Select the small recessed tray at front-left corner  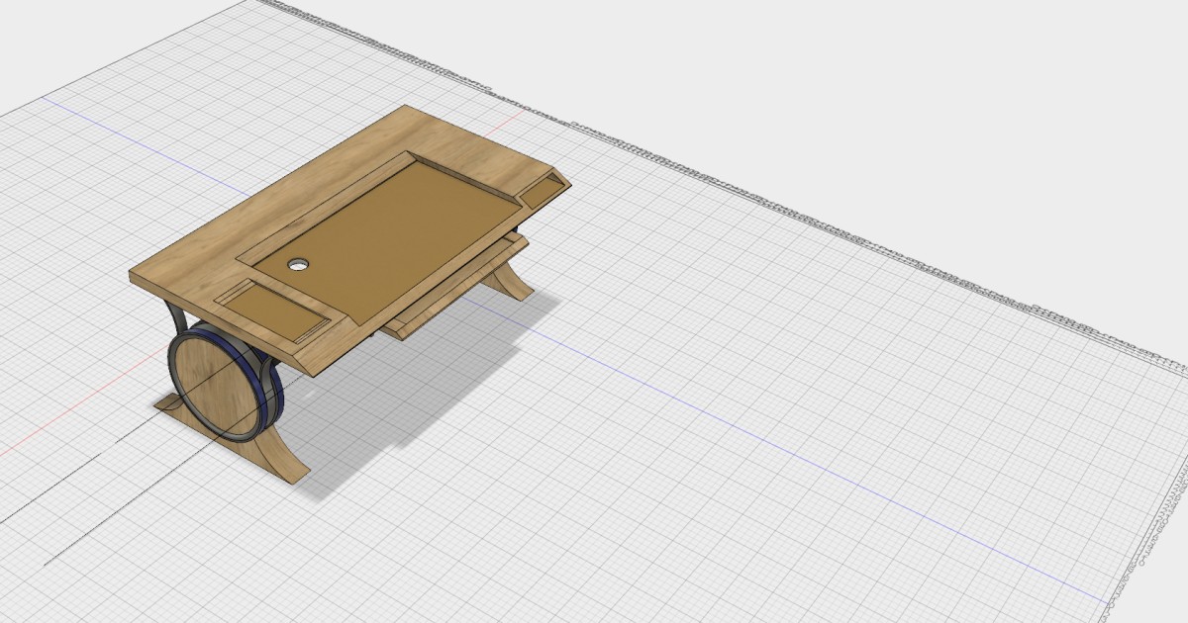click(x=271, y=309)
